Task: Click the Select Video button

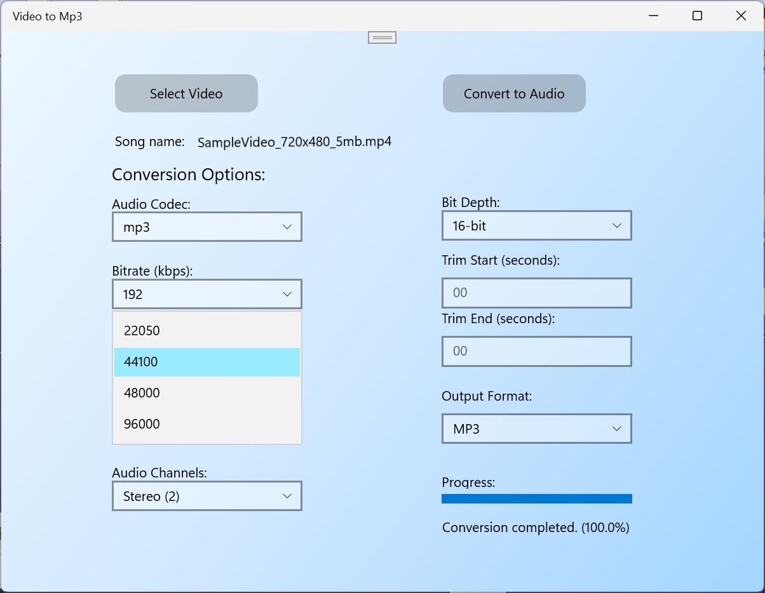Action: 186,93
